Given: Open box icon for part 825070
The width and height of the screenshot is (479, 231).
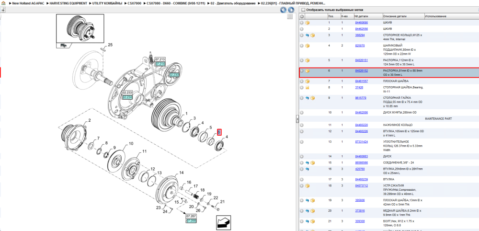Looking at the screenshot, I should click(x=308, y=46).
